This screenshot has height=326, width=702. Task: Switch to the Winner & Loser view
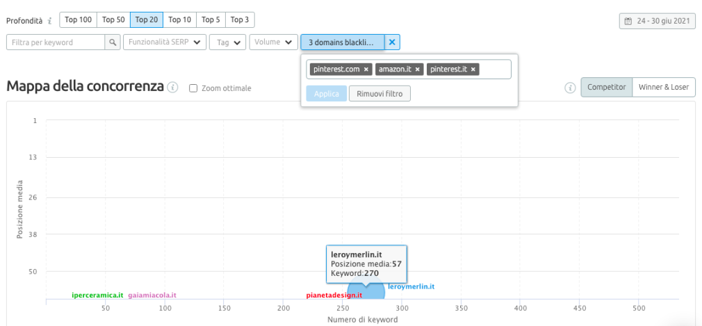tap(664, 88)
